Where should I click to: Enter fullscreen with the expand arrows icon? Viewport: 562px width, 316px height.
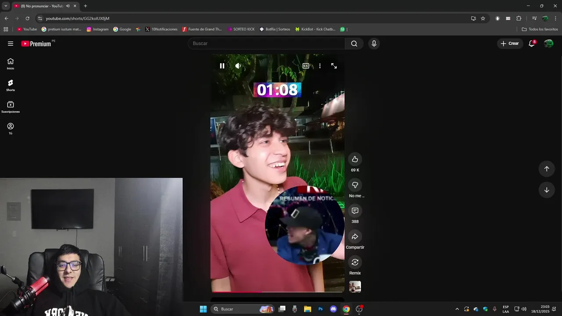click(334, 66)
